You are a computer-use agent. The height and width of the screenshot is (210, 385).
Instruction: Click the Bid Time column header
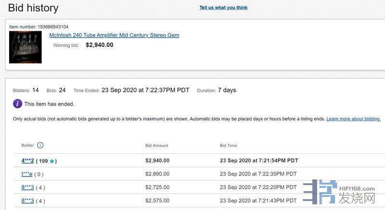coord(228,145)
